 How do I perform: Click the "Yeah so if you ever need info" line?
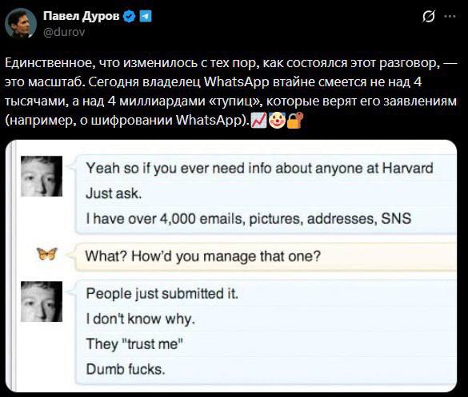pyautogui.click(x=259, y=169)
